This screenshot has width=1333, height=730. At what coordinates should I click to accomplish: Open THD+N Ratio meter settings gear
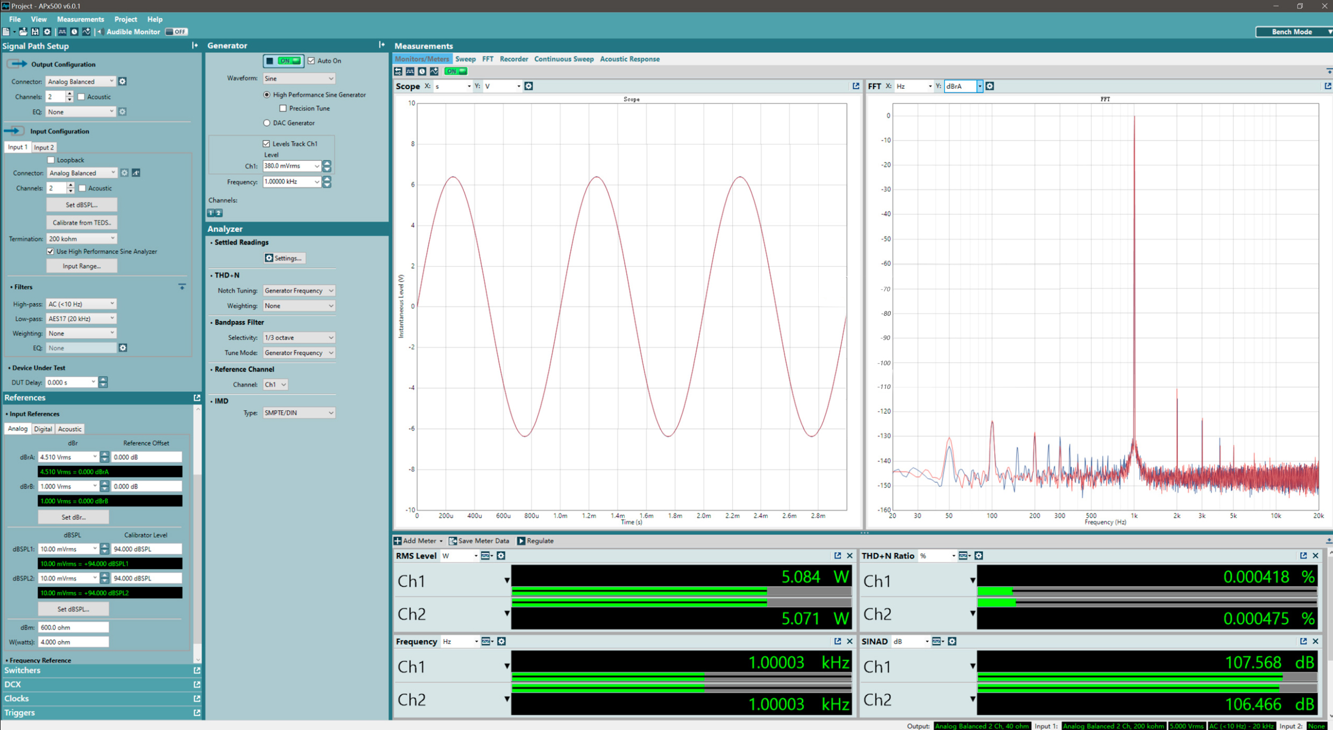pyautogui.click(x=979, y=556)
